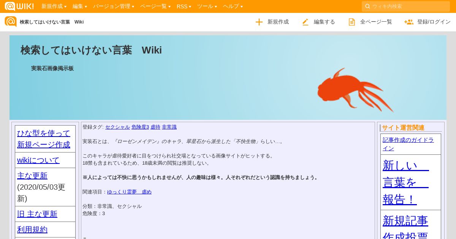This screenshot has height=239, width=456.
Task: Open the 編集 dropdown menu
Action: (x=80, y=6)
